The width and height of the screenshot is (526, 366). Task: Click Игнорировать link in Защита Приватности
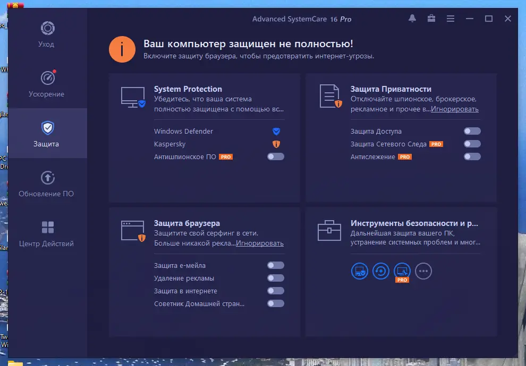tap(455, 109)
